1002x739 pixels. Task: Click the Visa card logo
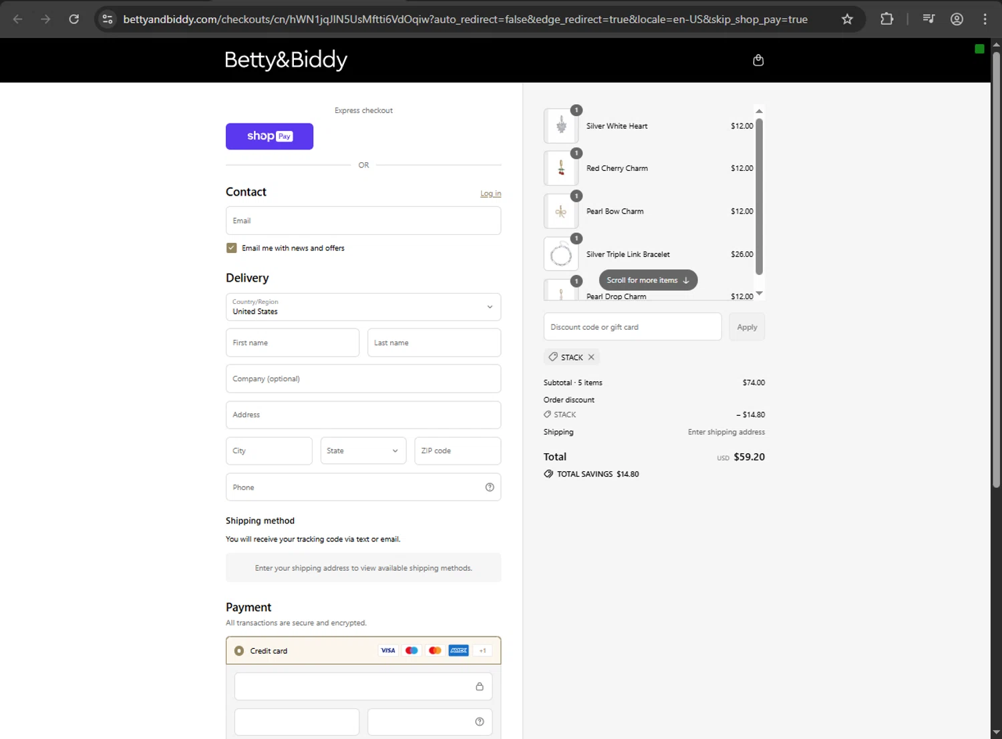tap(388, 650)
